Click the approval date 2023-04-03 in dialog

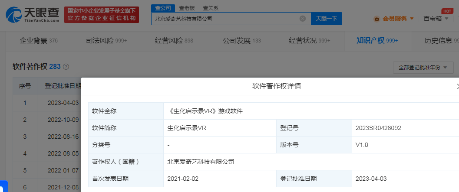pyautogui.click(x=371, y=179)
